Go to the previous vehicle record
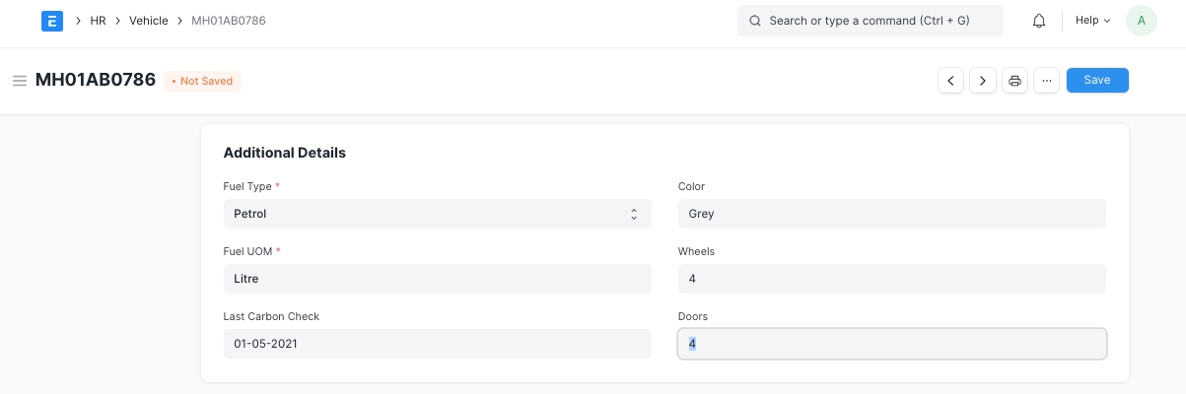The image size is (1186, 394). click(950, 81)
